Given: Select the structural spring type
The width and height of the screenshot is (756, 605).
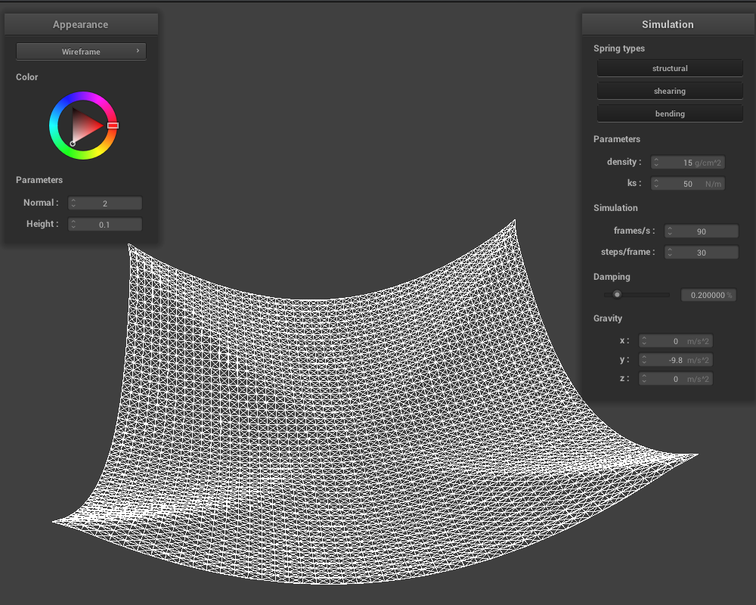Looking at the screenshot, I should (x=670, y=68).
